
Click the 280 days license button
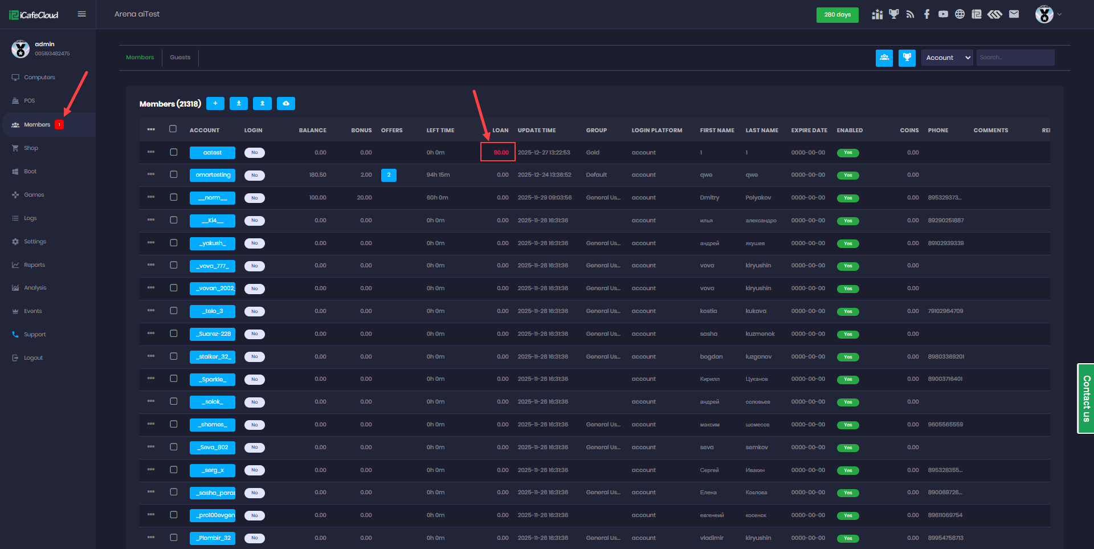point(837,15)
